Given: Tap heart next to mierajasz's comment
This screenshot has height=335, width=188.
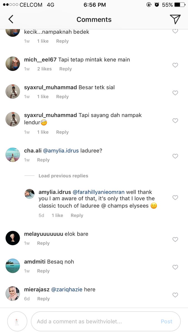Looking at the screenshot, I should (x=175, y=295).
